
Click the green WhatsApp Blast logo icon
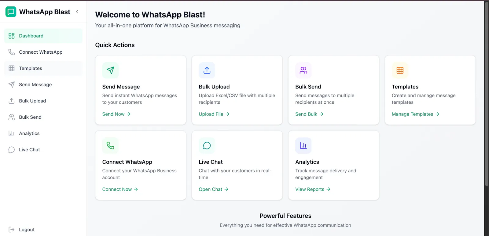point(11,12)
